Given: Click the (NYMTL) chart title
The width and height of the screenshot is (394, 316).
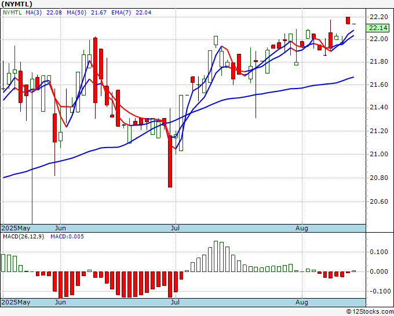Looking at the screenshot, I should pos(17,4).
